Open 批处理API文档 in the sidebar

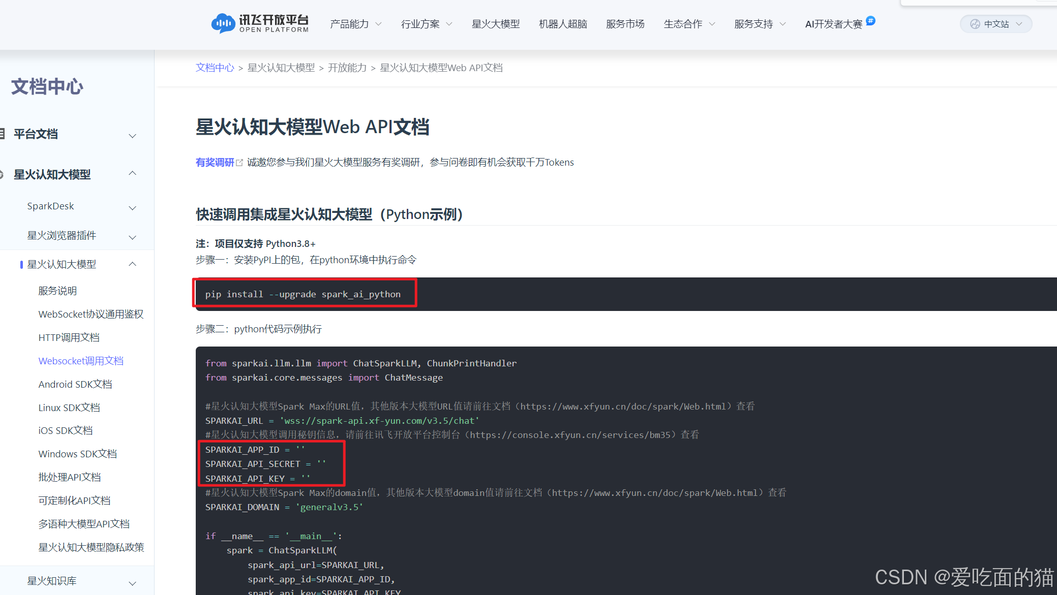coord(70,477)
